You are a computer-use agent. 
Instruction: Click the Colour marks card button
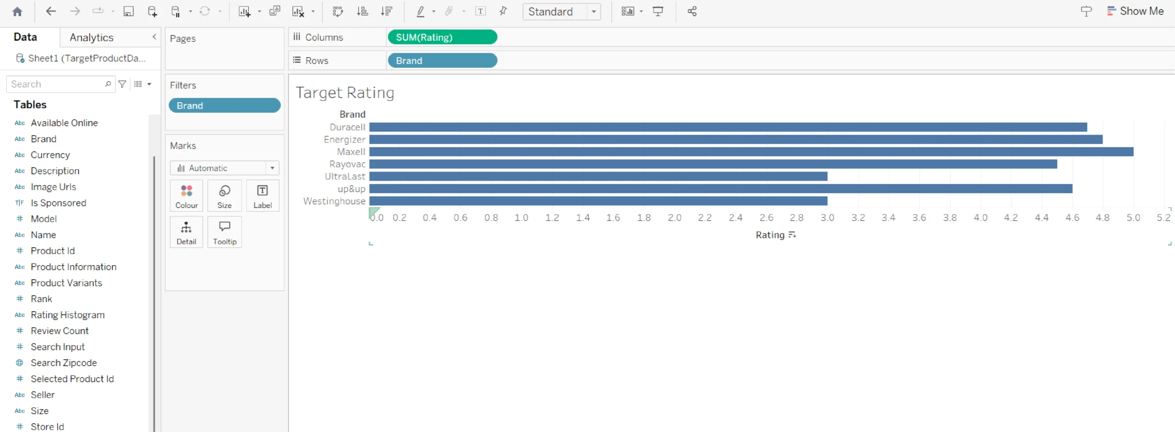[x=186, y=196]
